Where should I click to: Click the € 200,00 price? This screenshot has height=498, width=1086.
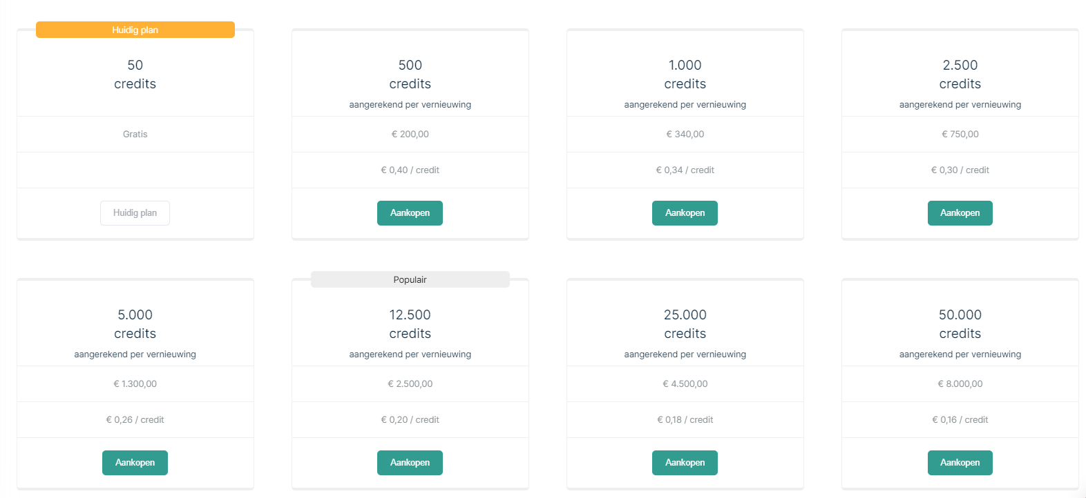pyautogui.click(x=410, y=135)
